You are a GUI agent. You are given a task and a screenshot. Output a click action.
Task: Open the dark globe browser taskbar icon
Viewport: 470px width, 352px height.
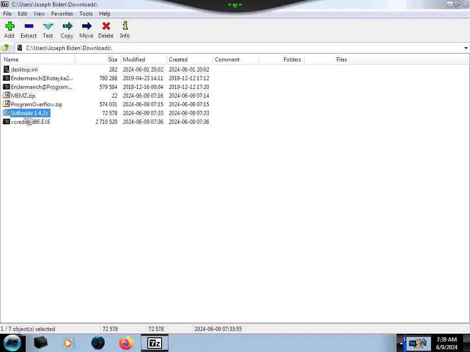98,343
